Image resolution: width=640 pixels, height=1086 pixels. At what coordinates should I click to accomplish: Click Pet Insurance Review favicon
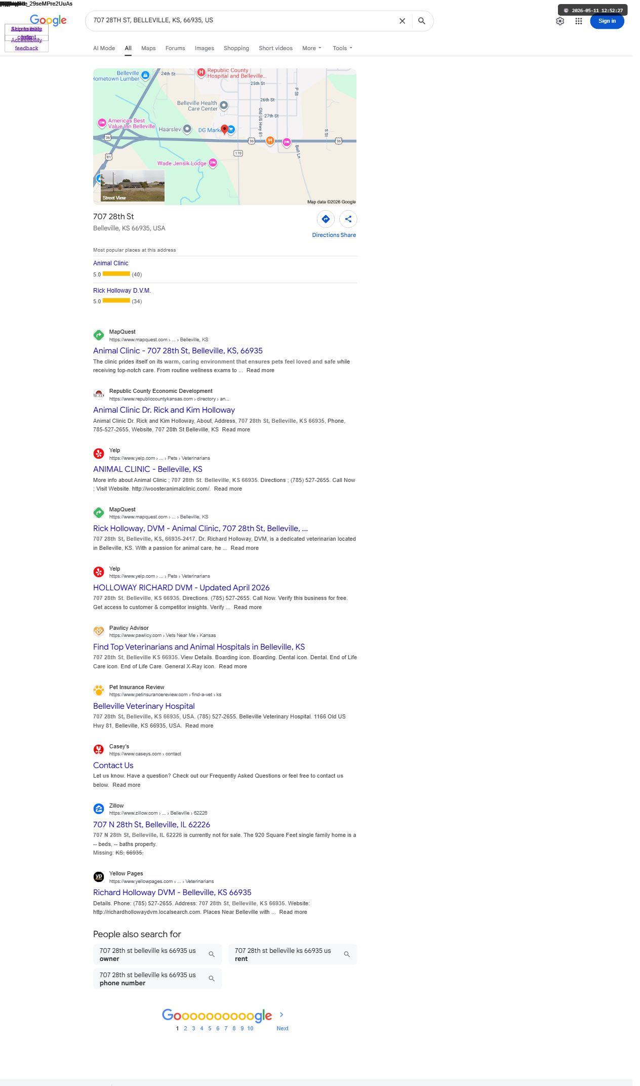pos(99,690)
